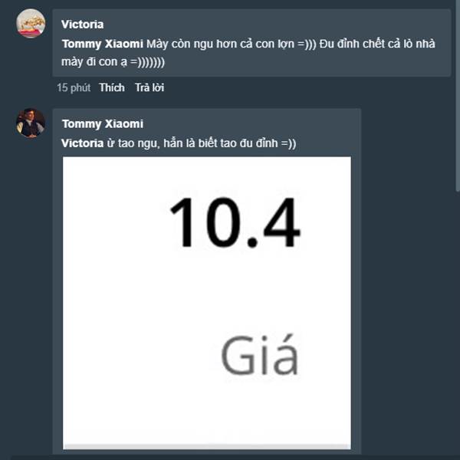The width and height of the screenshot is (460, 460).
Task: Click the 15 phút timestamp
Action: [x=74, y=87]
